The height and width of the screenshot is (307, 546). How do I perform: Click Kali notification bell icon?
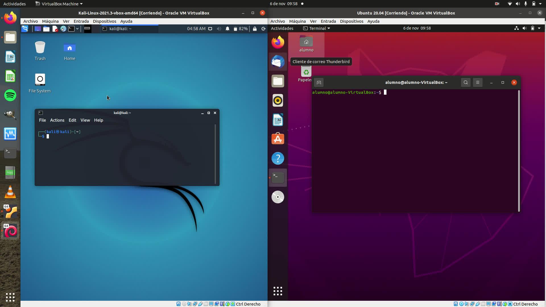[227, 29]
